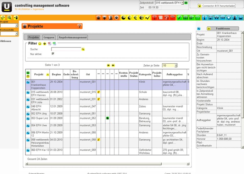The image size is (244, 174).
Task: Toggle the Nur aktive checkbox
Action: click(53, 53)
